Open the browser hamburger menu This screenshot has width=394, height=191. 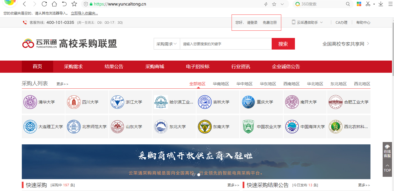(390, 4)
